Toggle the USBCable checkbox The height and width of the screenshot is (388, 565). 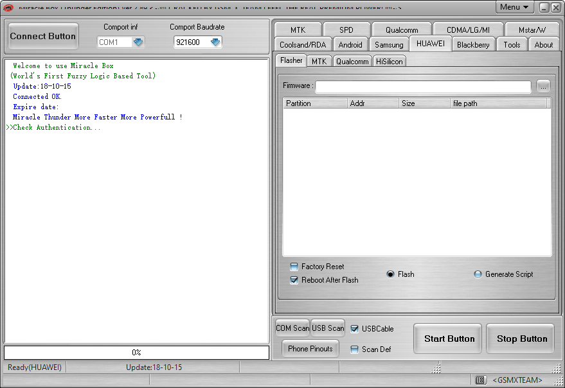[x=355, y=329]
